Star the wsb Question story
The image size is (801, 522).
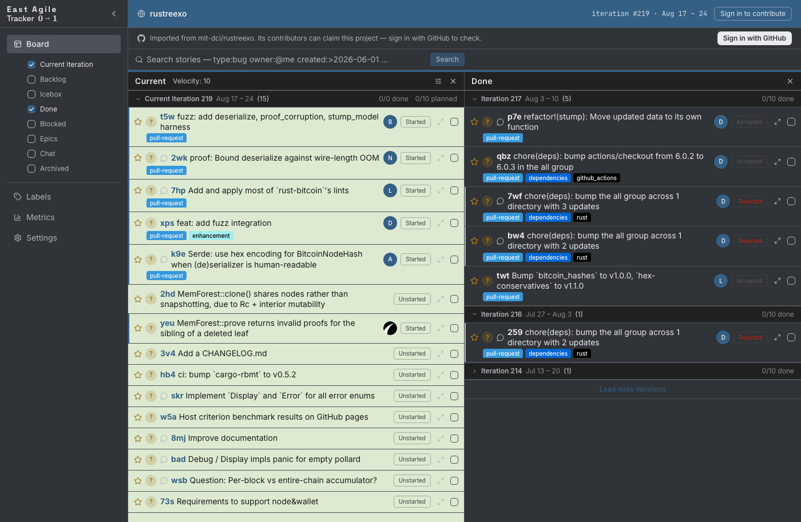(x=138, y=481)
